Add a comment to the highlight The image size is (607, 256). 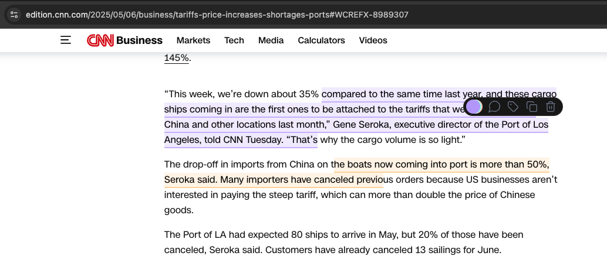(494, 107)
